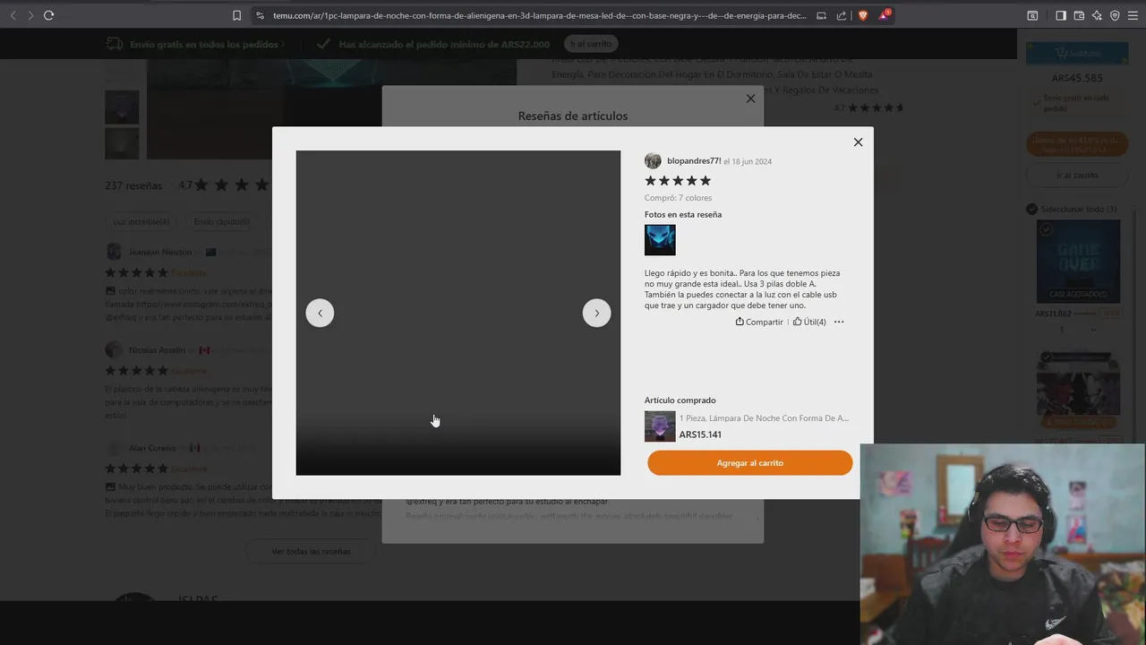This screenshot has height=645, width=1146.
Task: Click the five-star rating in the review
Action: point(678,181)
